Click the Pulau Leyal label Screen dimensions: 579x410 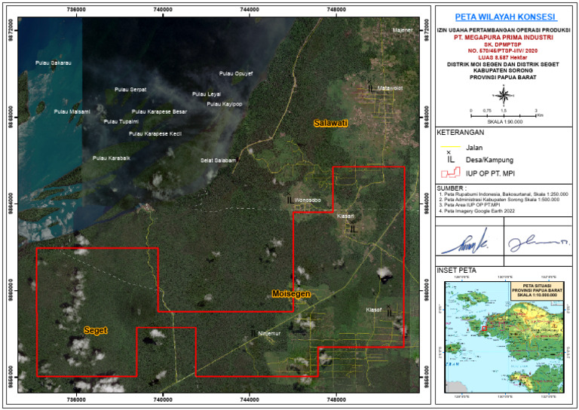[207, 94]
